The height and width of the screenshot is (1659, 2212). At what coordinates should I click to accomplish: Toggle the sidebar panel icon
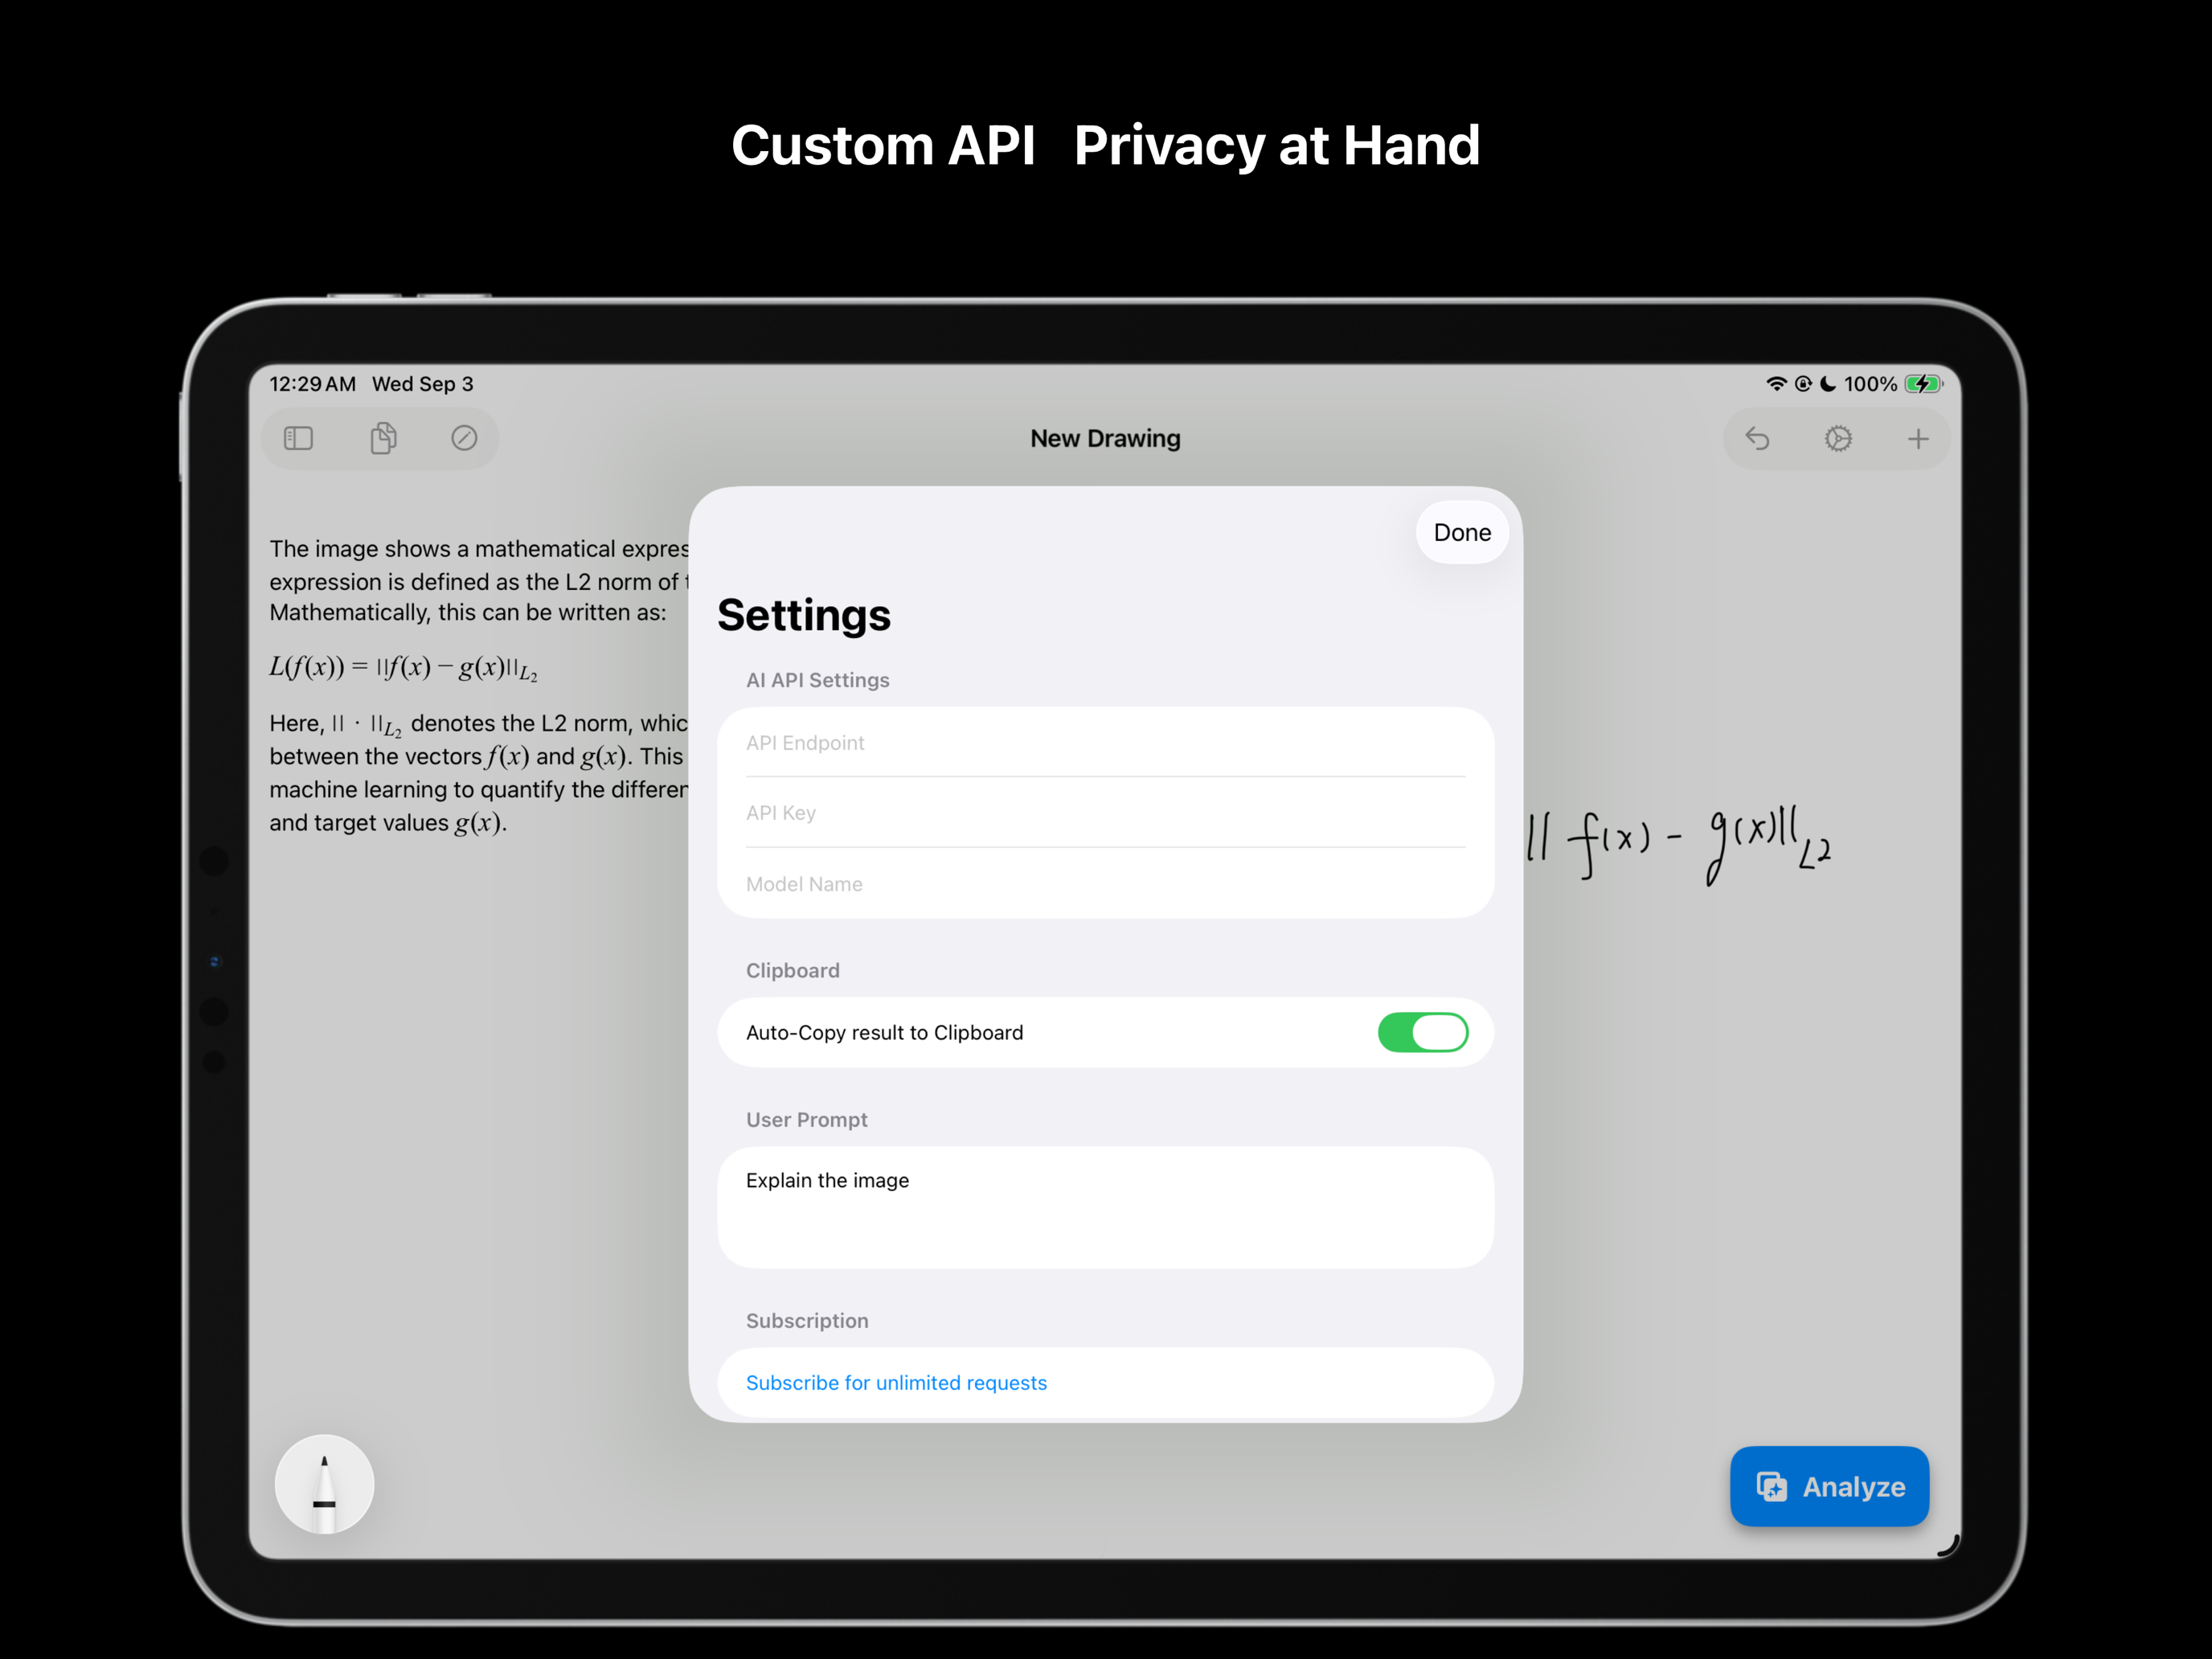click(x=298, y=438)
